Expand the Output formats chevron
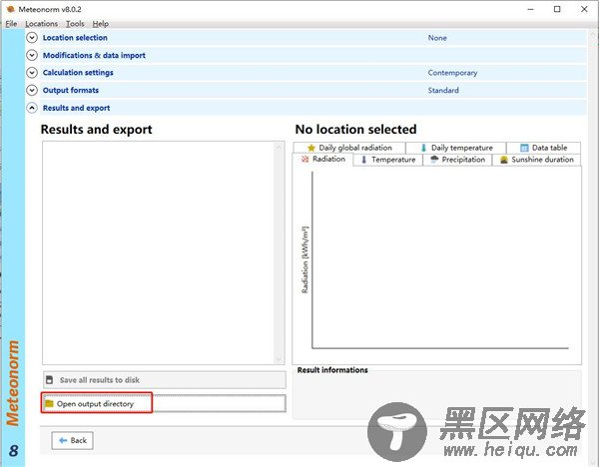Viewport: 599px width, 467px height. [x=32, y=90]
